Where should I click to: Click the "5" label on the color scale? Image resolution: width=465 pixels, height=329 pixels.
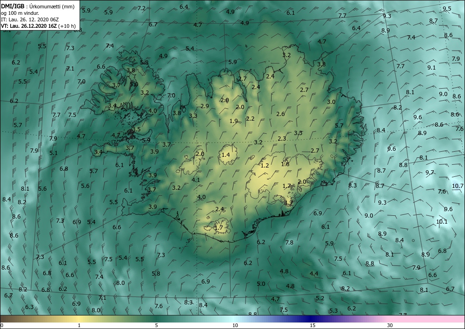pos(156,325)
